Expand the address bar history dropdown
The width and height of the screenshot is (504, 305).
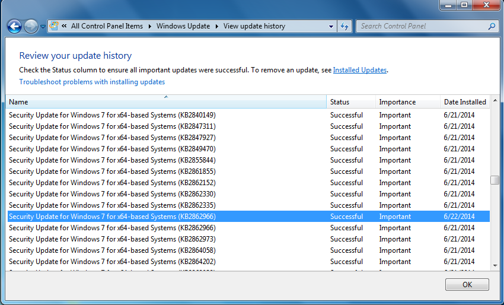331,26
